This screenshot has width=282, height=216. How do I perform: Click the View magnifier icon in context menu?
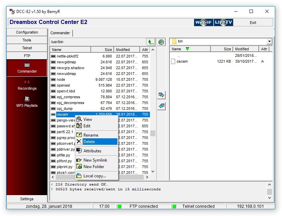coord(79,119)
